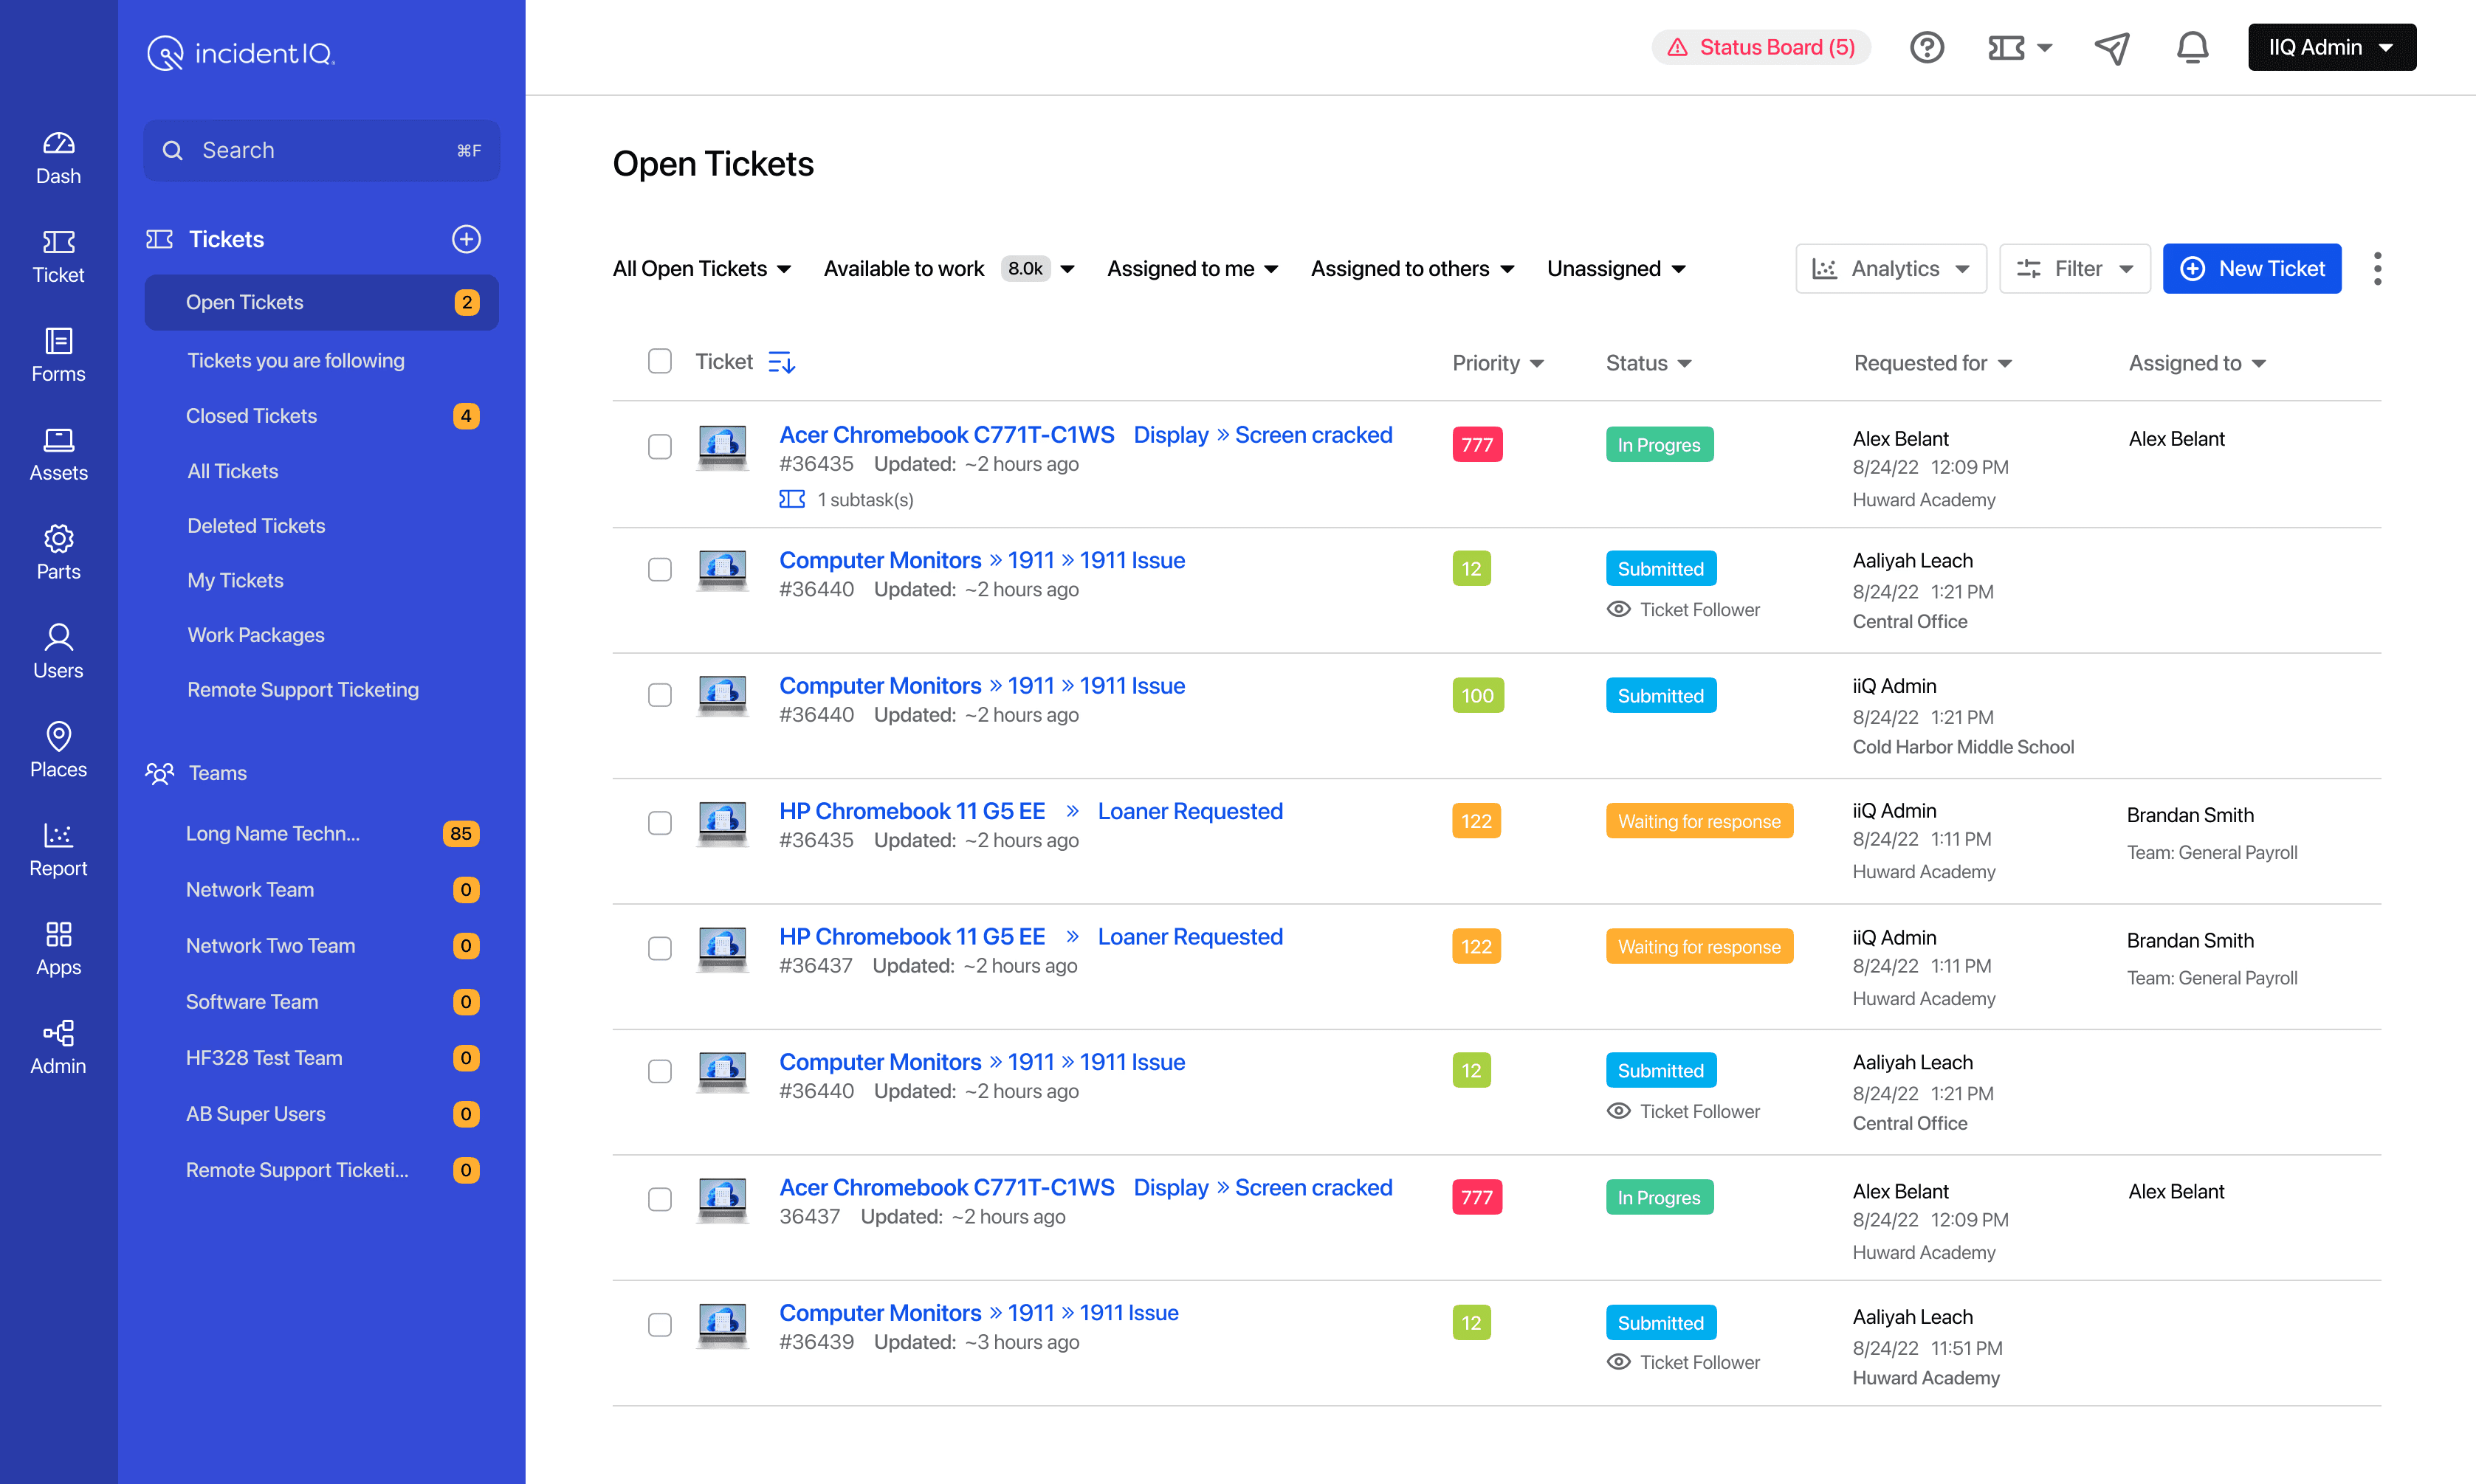This screenshot has width=2476, height=1484.
Task: Click the paper plane send icon
Action: (x=2112, y=47)
